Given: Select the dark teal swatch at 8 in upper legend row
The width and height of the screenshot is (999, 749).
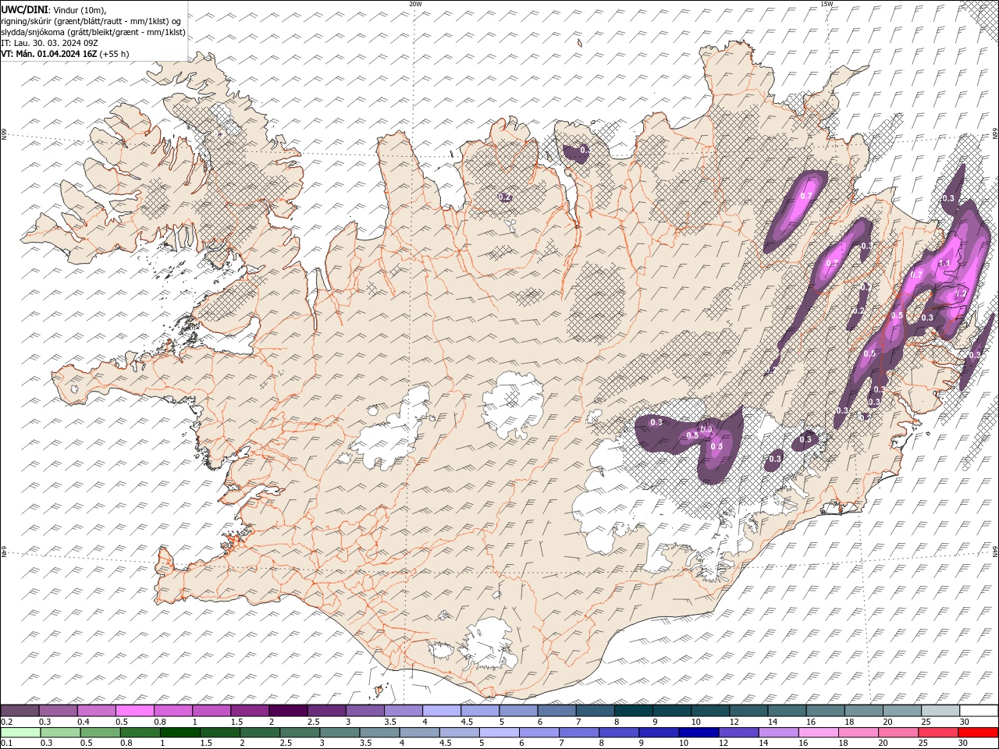Looking at the screenshot, I should 634,710.
